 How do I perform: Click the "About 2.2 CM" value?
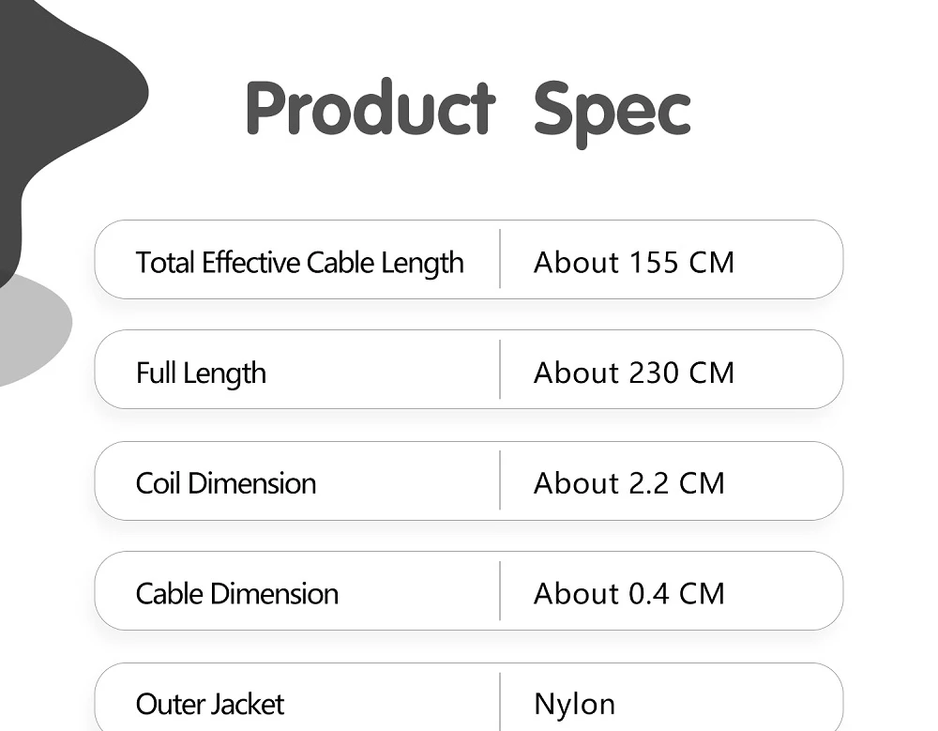(628, 483)
